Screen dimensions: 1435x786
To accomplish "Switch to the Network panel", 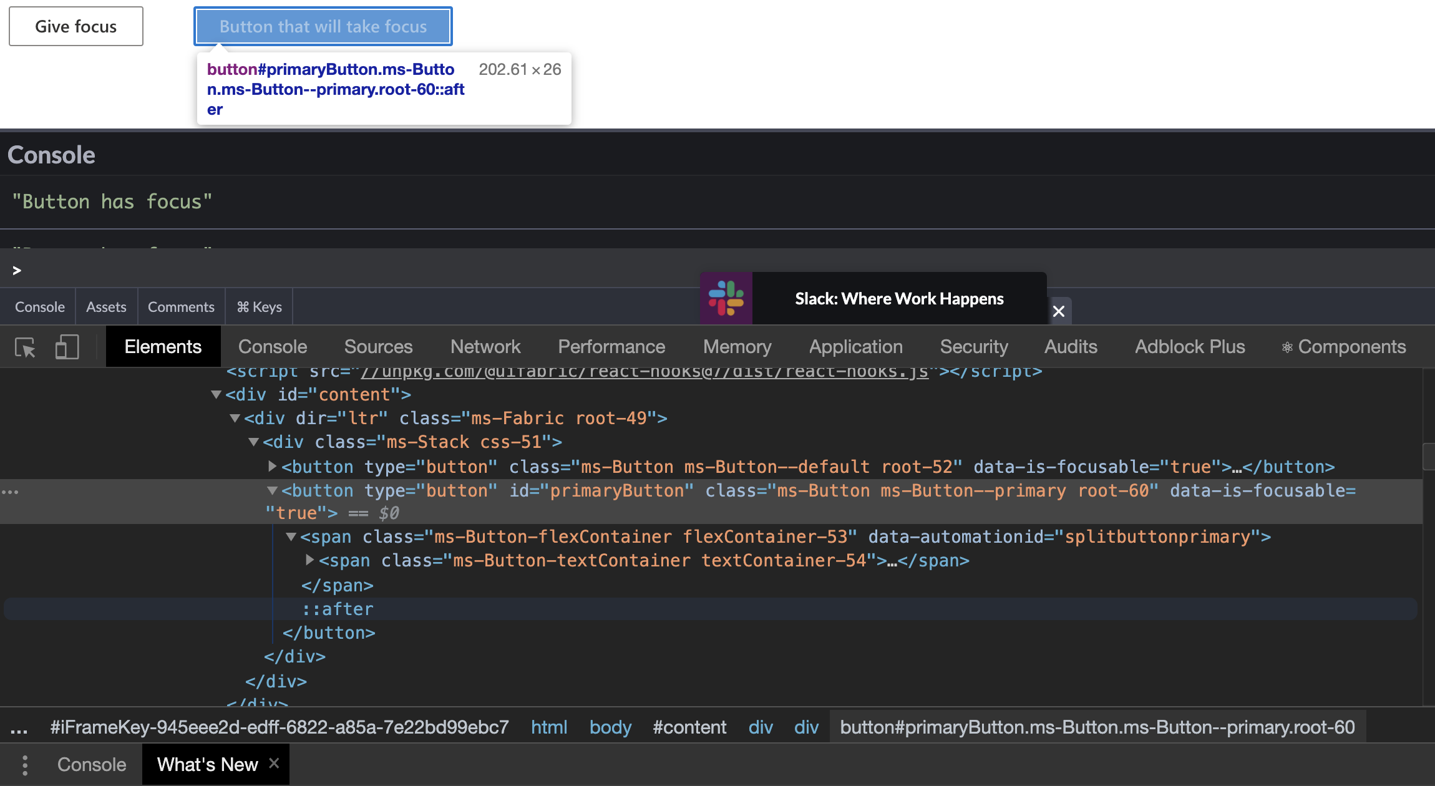I will (x=485, y=347).
